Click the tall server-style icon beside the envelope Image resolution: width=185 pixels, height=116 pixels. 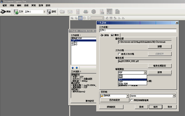tap(78, 12)
